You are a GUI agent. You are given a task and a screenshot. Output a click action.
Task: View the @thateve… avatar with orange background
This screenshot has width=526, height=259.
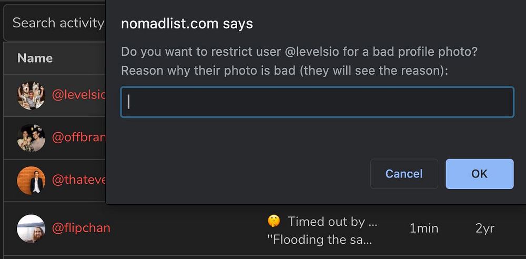click(31, 181)
